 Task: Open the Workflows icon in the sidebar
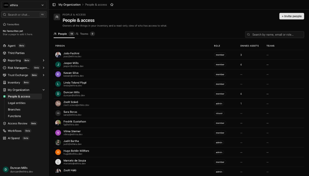coord(4,131)
